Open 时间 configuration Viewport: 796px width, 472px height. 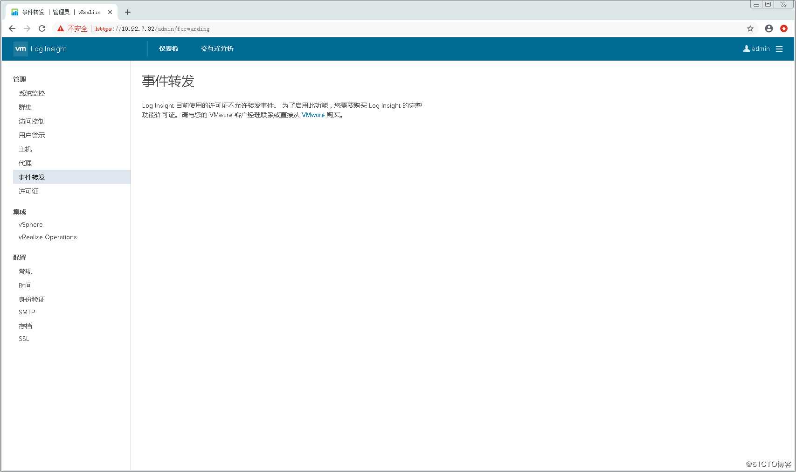tap(25, 285)
